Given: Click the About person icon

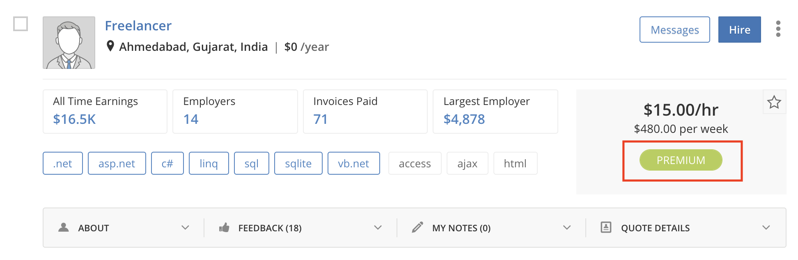Looking at the screenshot, I should 64,228.
